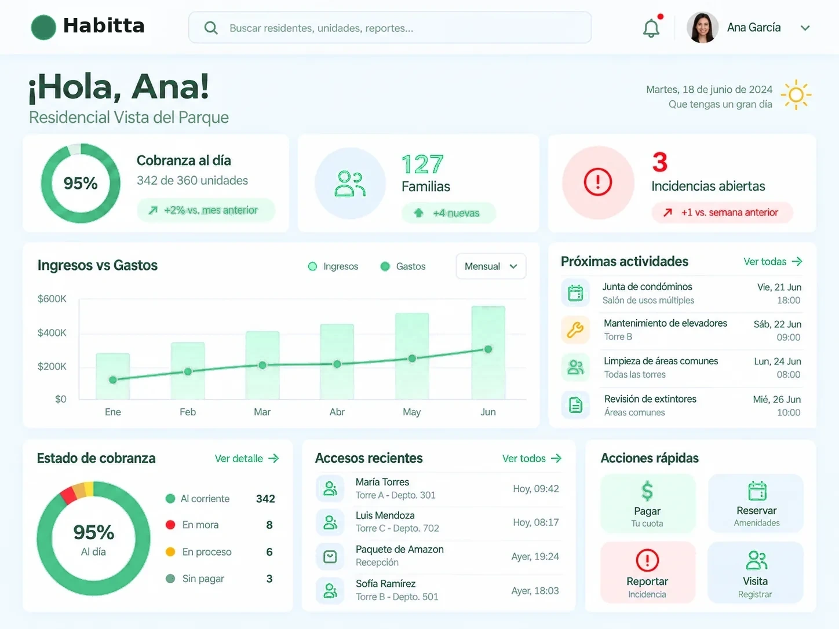839x629 pixels.
Task: Click the Al corriente green legend dot
Action: (x=170, y=499)
